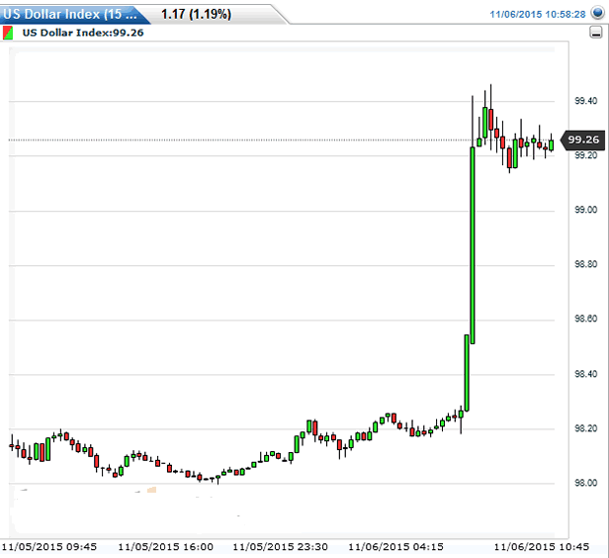Click the 11/05/2015 16:00 time label

165,547
